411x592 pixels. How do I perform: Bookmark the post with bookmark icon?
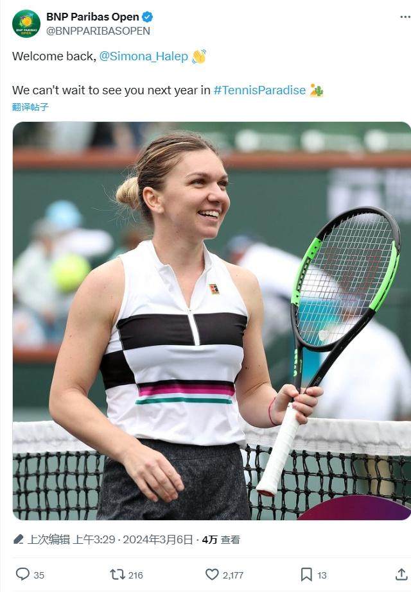(x=306, y=575)
